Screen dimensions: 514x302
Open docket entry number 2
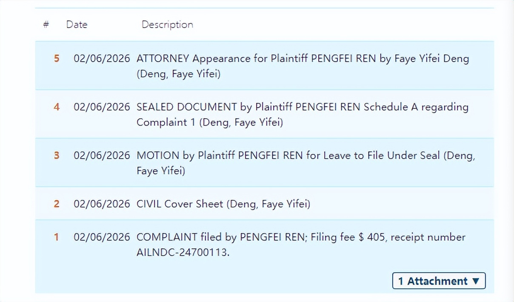[57, 204]
